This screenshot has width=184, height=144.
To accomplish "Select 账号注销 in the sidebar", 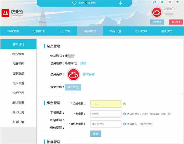I will [18, 122].
